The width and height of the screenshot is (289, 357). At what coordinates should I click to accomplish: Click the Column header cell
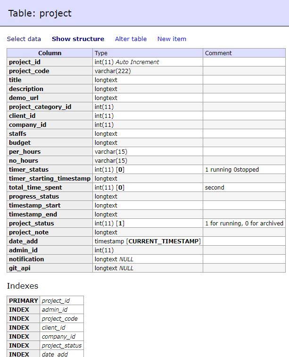(x=50, y=53)
